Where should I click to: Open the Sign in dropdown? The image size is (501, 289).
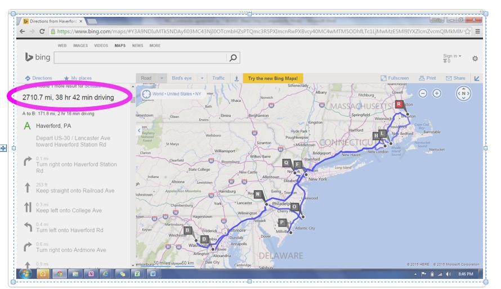coord(451,56)
